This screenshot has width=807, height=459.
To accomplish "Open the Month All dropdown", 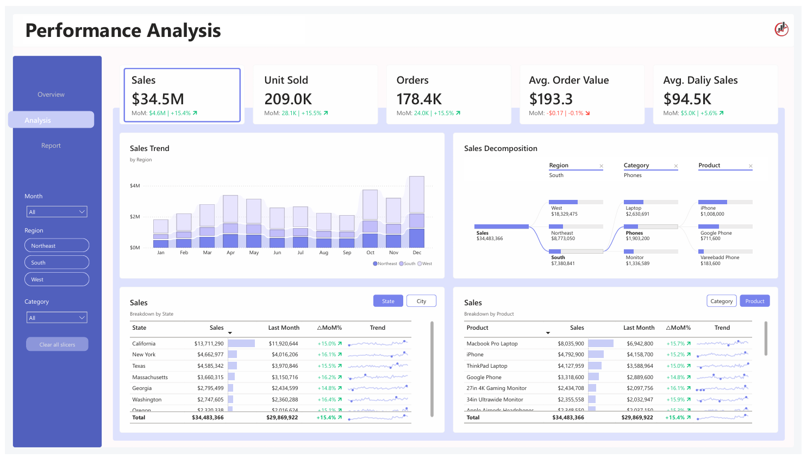I will 57,211.
